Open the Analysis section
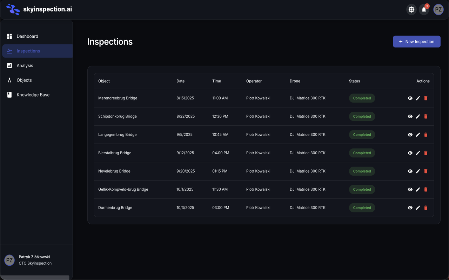 [x=25, y=65]
